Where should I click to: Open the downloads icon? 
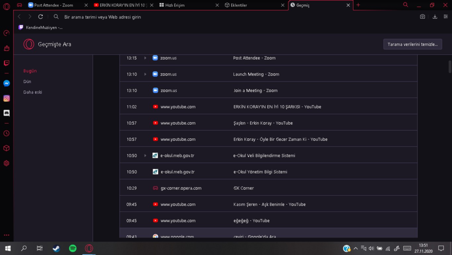pyautogui.click(x=435, y=17)
